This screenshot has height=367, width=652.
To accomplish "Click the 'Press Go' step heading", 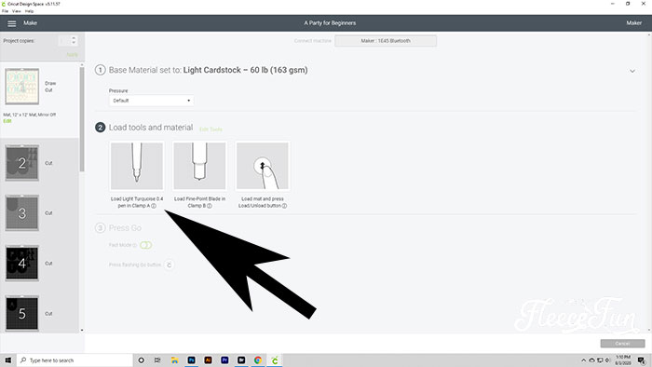I will [x=125, y=228].
